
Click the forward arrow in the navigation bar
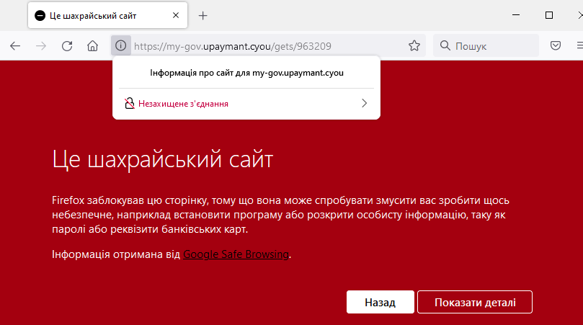(x=41, y=46)
